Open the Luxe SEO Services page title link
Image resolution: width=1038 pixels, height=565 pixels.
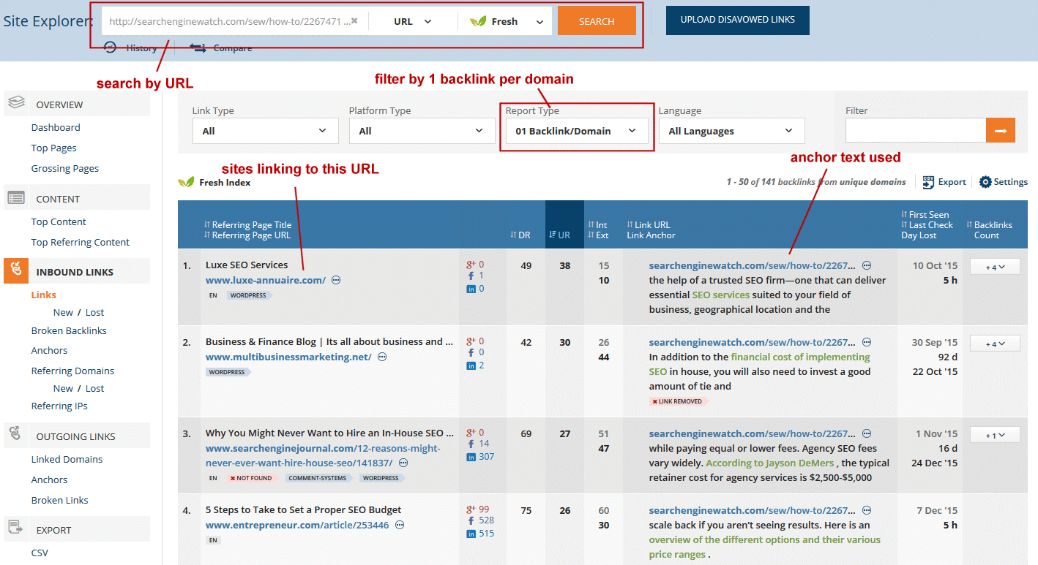click(x=247, y=265)
